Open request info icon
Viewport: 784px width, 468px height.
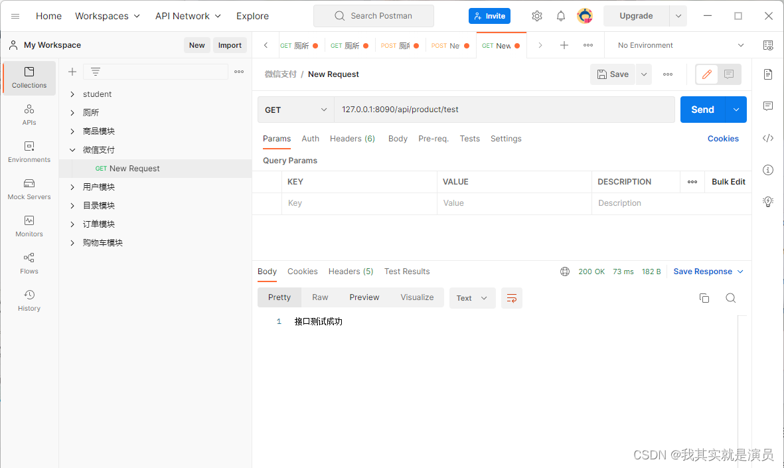(768, 170)
